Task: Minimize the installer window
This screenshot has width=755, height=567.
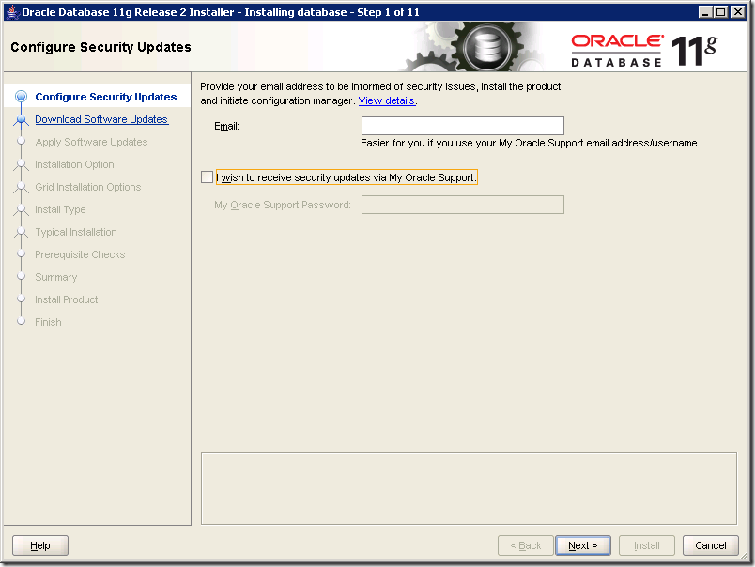Action: pos(705,12)
